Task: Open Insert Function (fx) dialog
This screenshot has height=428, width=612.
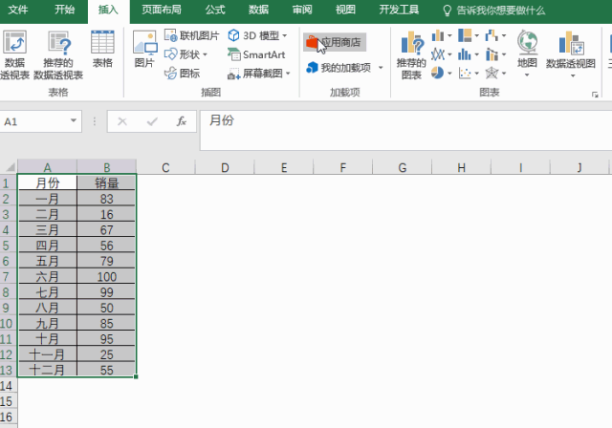Action: [181, 121]
